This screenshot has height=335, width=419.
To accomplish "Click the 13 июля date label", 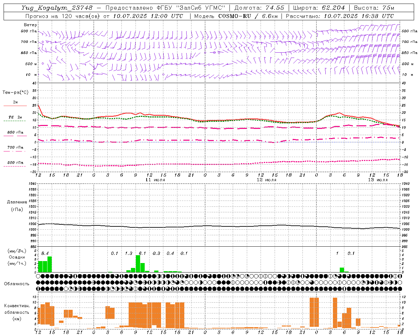I will pyautogui.click(x=378, y=180).
